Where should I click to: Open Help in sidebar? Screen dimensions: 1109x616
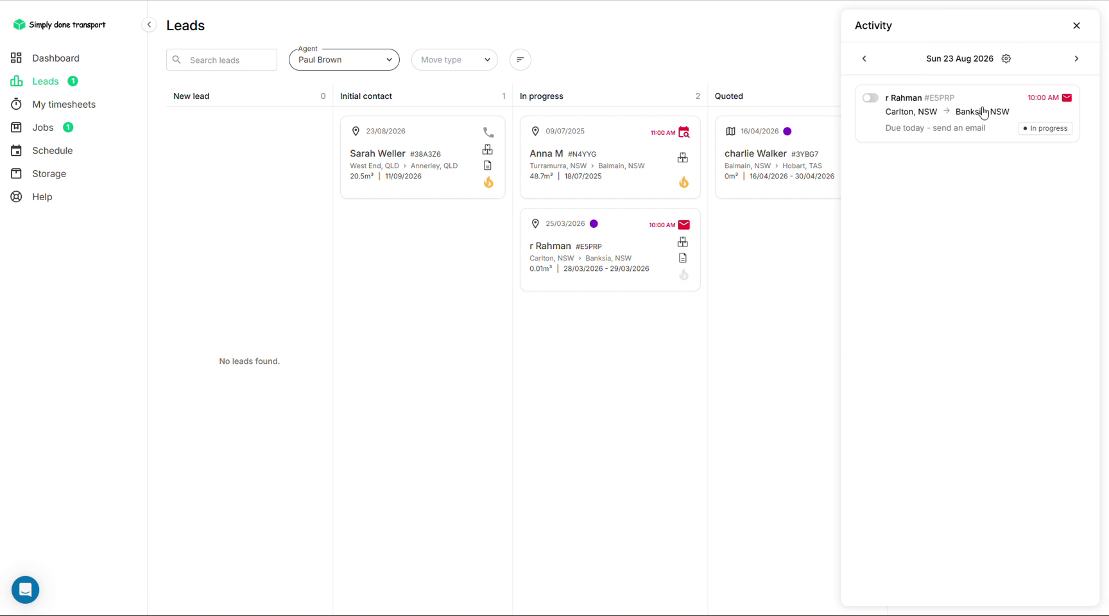tap(42, 197)
